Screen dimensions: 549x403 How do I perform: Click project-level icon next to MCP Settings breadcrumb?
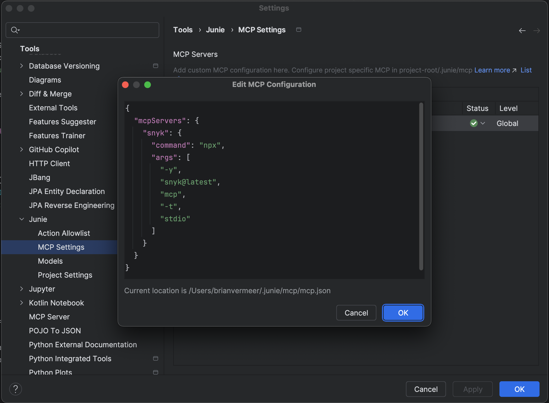coord(299,30)
